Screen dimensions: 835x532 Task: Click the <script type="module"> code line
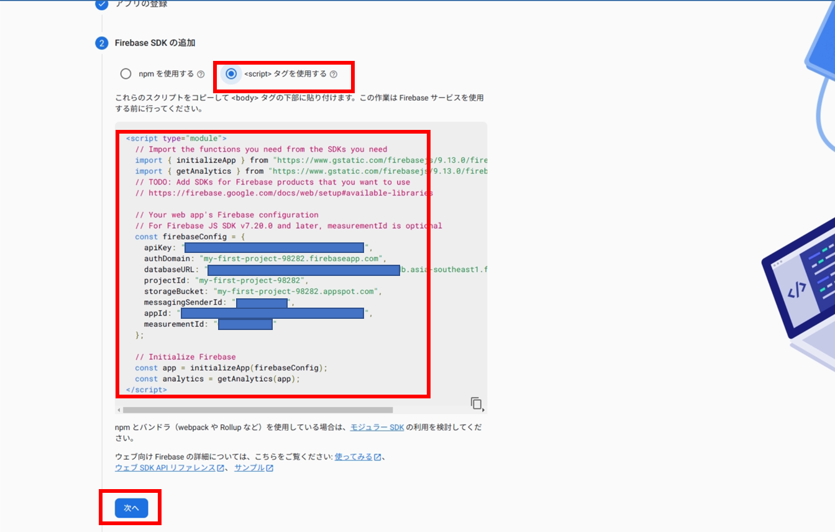click(x=176, y=138)
